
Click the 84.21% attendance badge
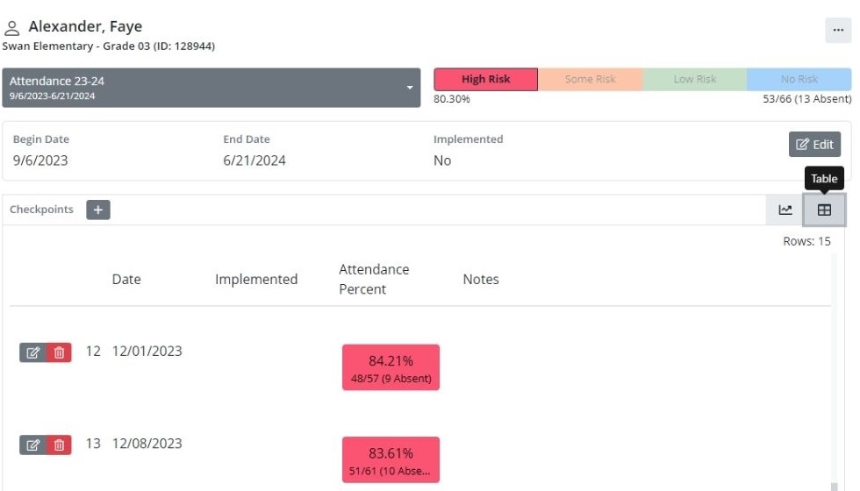point(391,367)
